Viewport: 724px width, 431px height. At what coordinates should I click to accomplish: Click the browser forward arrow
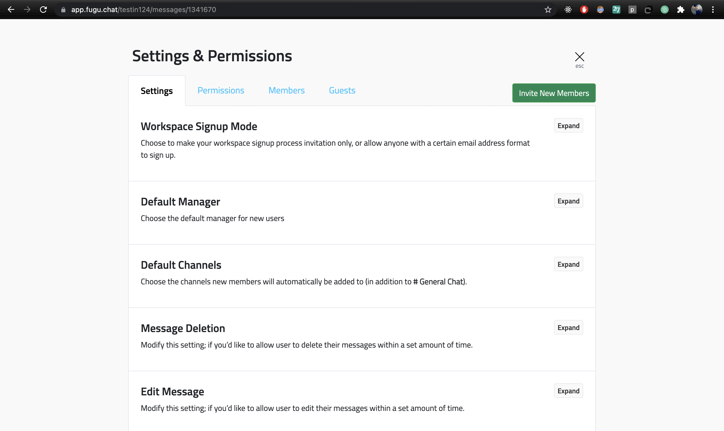click(27, 10)
